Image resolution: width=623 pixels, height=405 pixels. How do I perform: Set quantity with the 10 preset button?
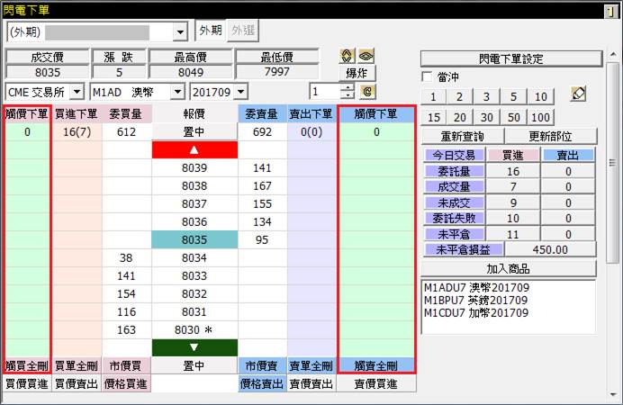[541, 96]
